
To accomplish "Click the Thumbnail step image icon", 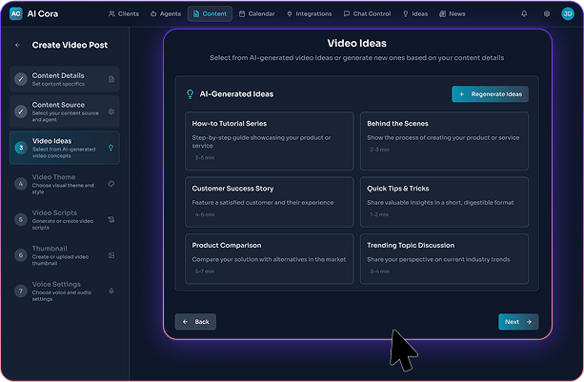I will click(x=111, y=255).
